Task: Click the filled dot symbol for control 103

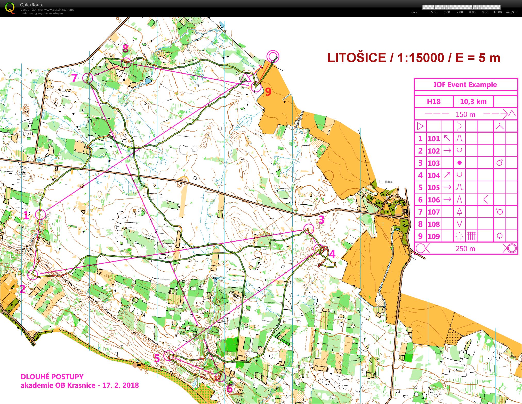Action: click(x=459, y=163)
